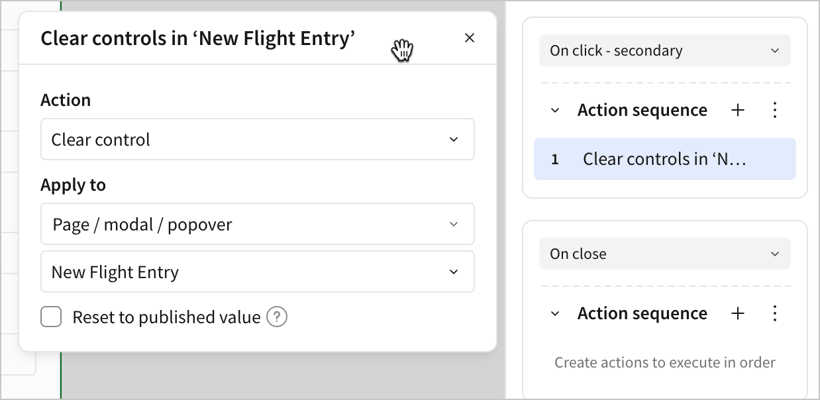Enable Reset to published value checkbox
Viewport: 820px width, 400px height.
coord(51,317)
